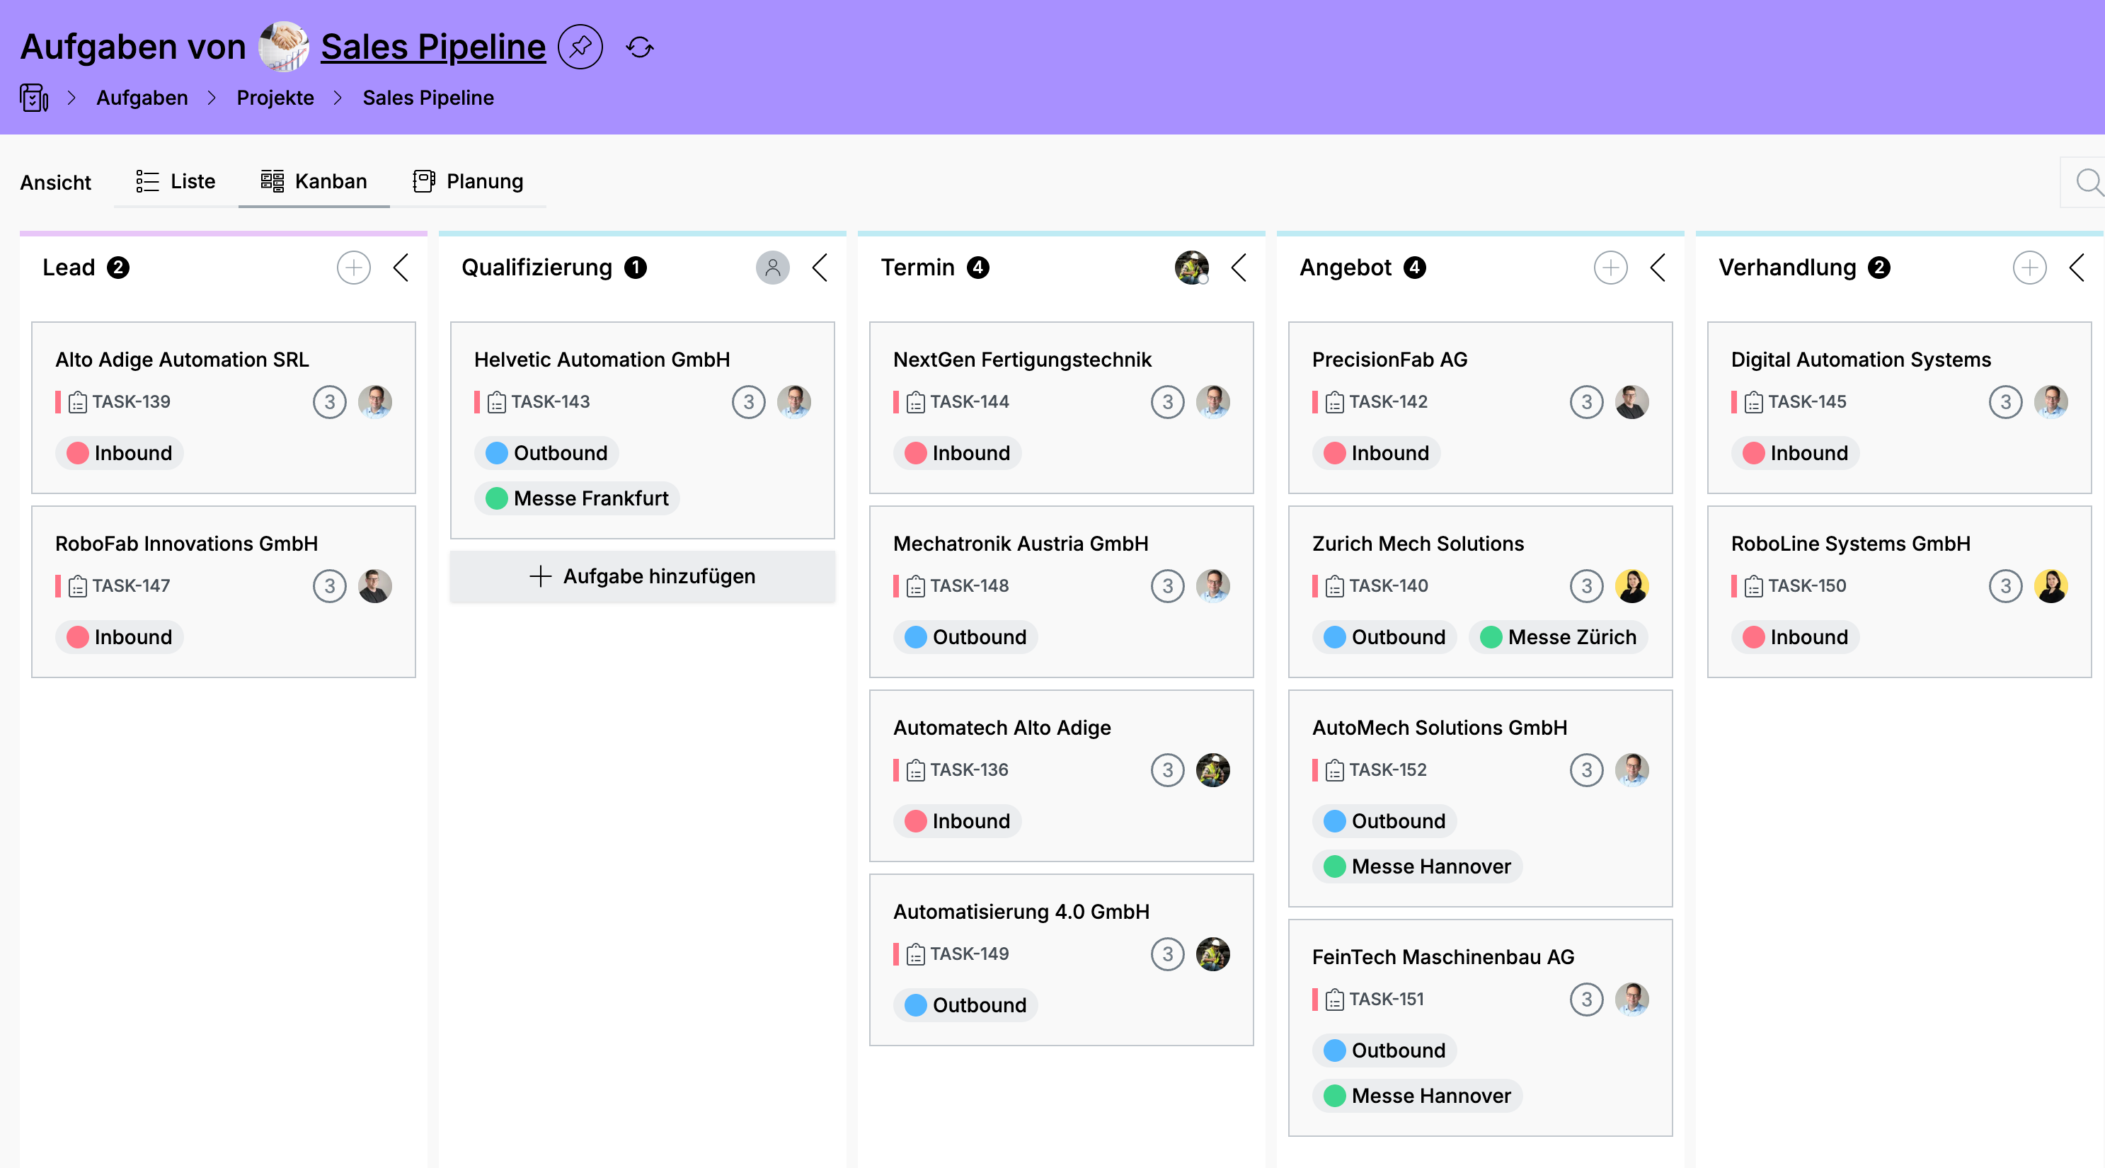Add a task to Angebot column

coord(1611,268)
